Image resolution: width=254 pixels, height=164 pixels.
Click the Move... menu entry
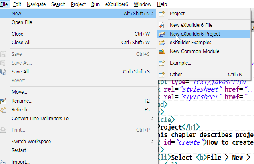pyautogui.click(x=19, y=92)
